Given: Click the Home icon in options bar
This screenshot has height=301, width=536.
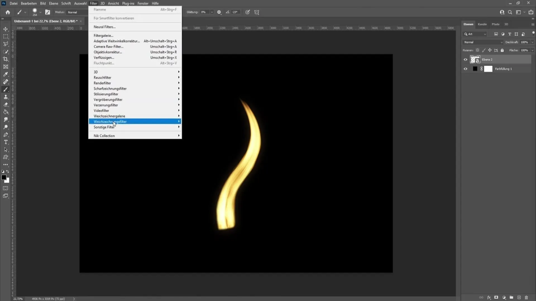Looking at the screenshot, I should [x=8, y=12].
